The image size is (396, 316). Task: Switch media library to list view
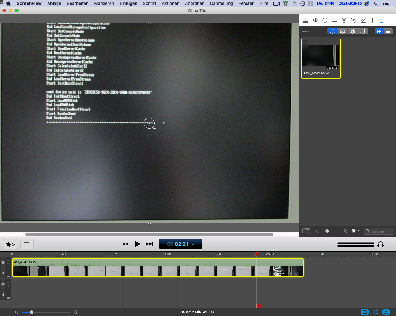tap(388, 31)
